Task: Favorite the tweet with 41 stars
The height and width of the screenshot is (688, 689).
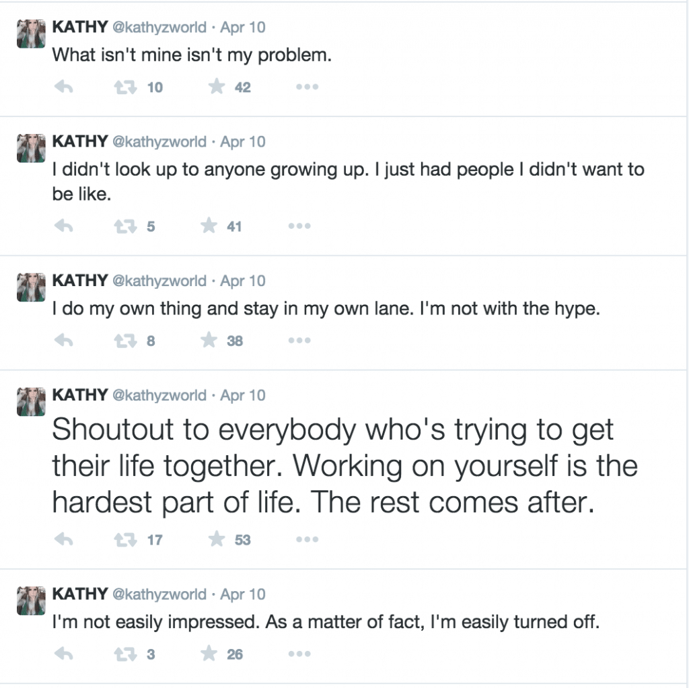Action: [x=209, y=226]
